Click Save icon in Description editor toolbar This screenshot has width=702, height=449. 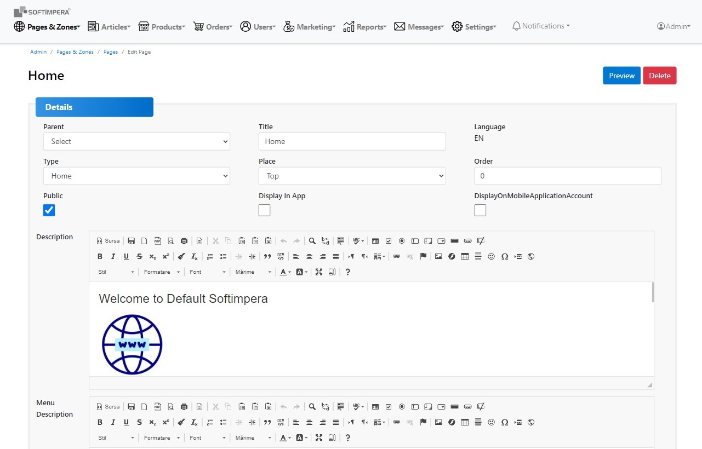132,241
